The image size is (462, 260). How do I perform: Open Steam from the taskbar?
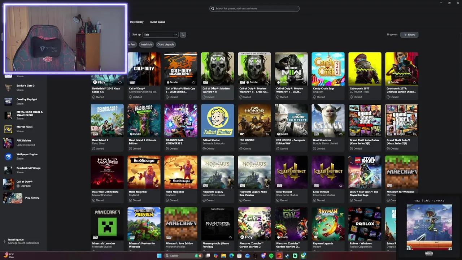click(287, 256)
